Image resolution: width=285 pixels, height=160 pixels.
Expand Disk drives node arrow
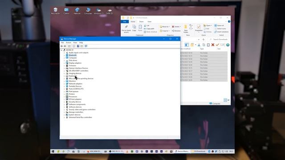point(64,60)
